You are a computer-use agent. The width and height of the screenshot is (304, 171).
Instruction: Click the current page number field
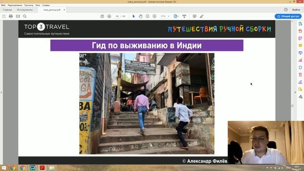pyautogui.click(x=117, y=16)
